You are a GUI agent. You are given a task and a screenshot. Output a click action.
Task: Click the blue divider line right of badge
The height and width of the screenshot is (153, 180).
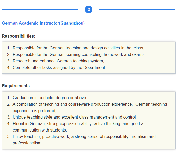137,10
